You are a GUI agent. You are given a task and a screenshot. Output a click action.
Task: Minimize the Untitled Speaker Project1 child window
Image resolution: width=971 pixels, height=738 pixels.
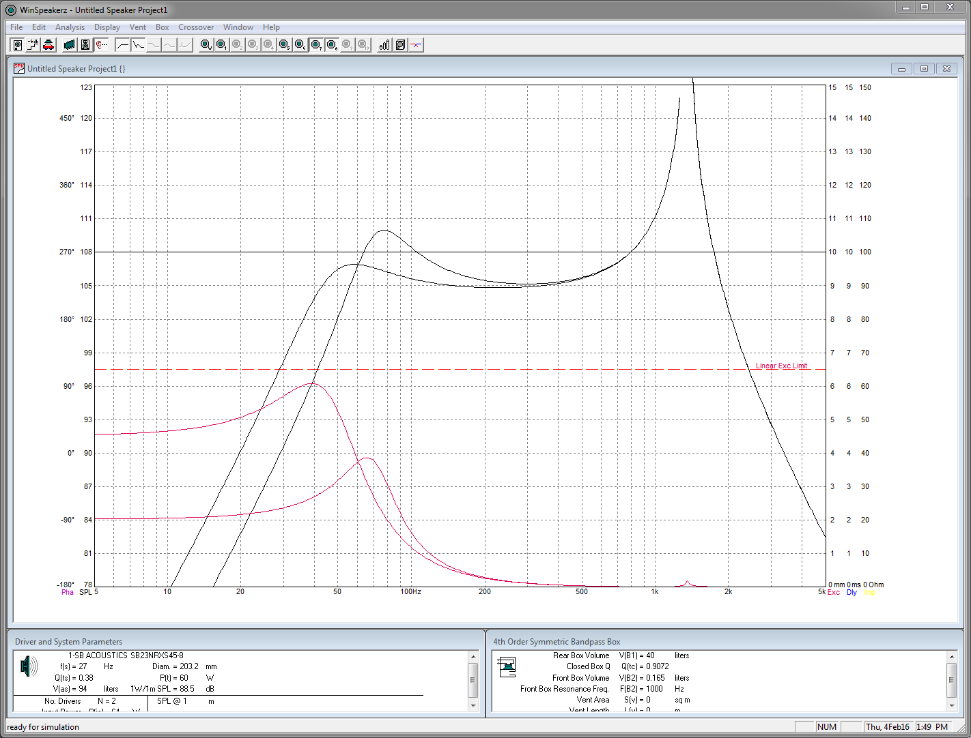901,69
